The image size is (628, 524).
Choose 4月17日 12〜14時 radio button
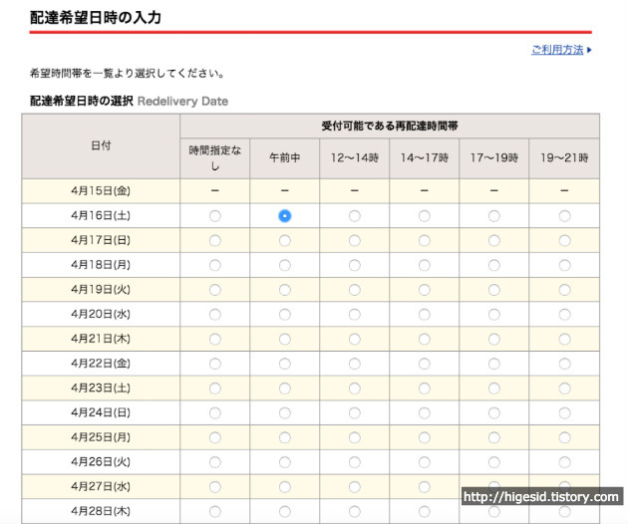[x=355, y=241]
